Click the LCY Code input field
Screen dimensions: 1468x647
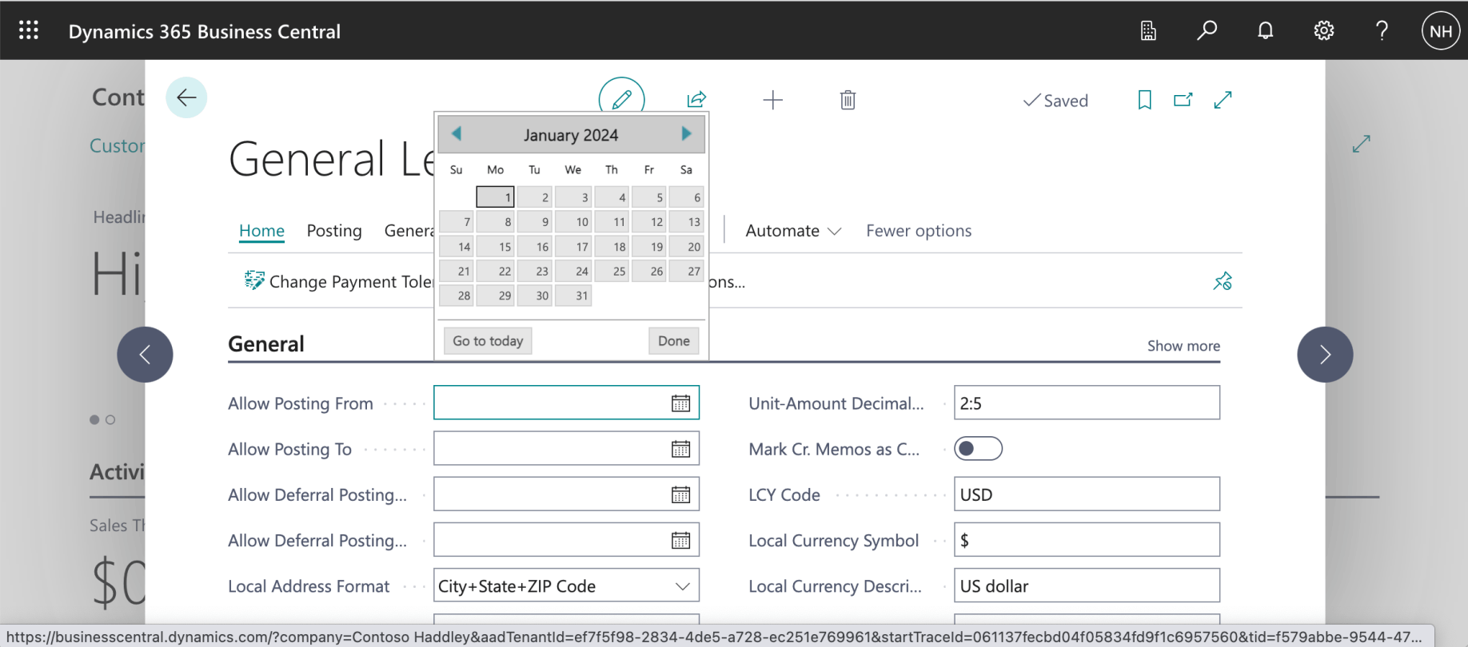click(1086, 494)
